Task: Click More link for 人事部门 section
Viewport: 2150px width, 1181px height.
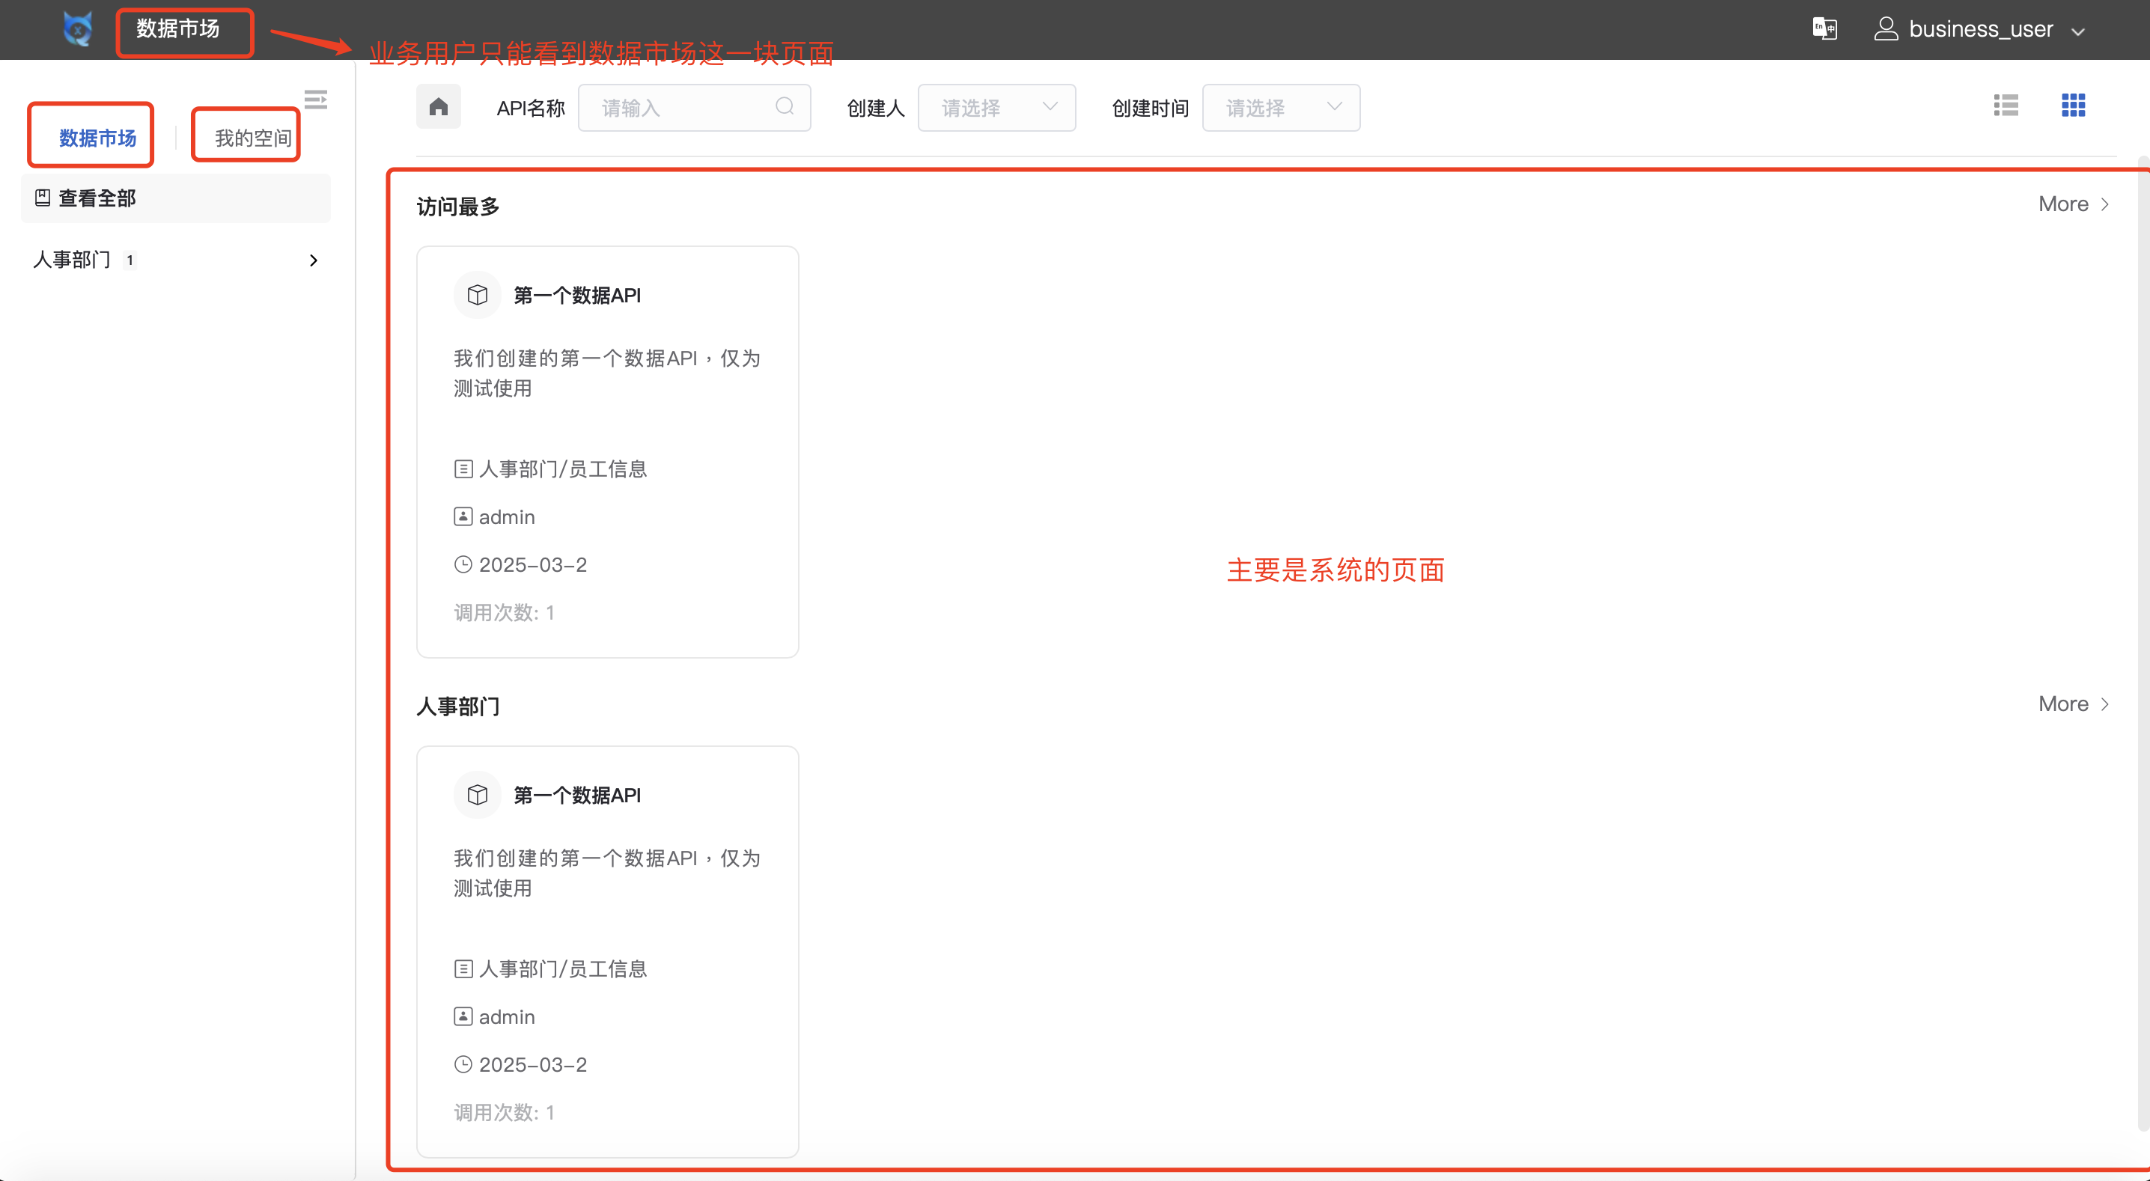Action: coord(2074,704)
